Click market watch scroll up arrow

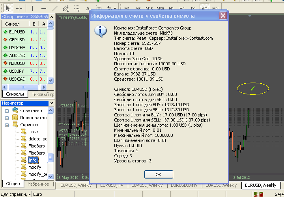pos(50,24)
